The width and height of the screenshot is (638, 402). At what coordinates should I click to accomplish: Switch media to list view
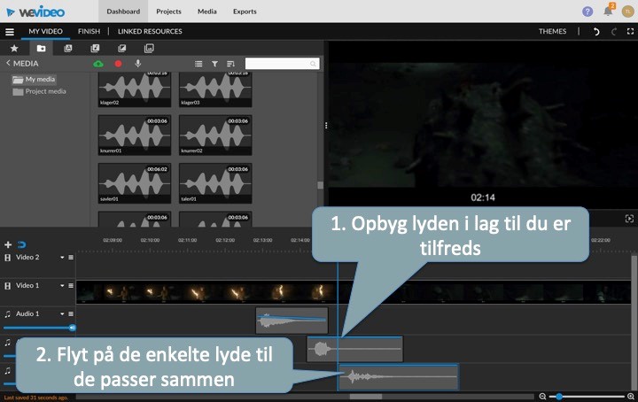pos(198,64)
